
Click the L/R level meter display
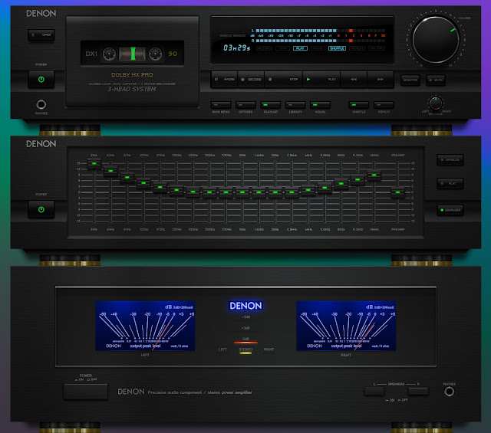point(318,36)
